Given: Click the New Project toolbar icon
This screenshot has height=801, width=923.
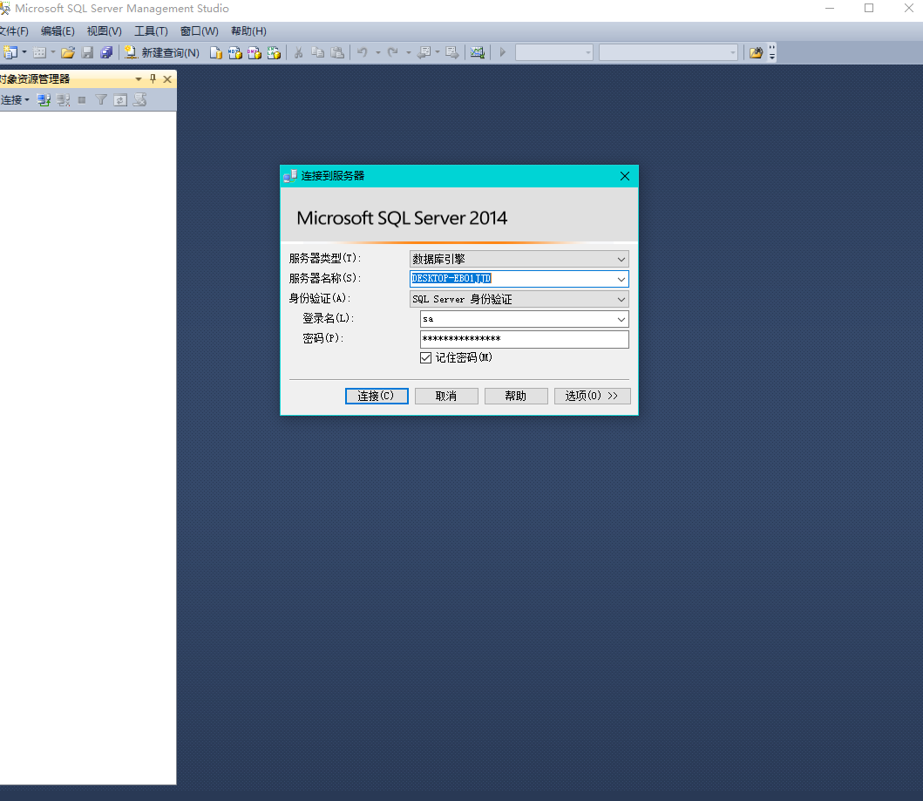Looking at the screenshot, I should pyautogui.click(x=10, y=52).
